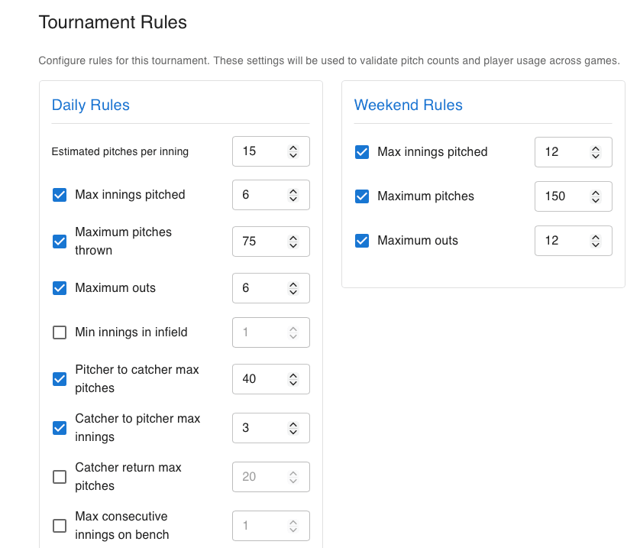
Task: Enable the Min innings in infield rule
Action: (60, 332)
